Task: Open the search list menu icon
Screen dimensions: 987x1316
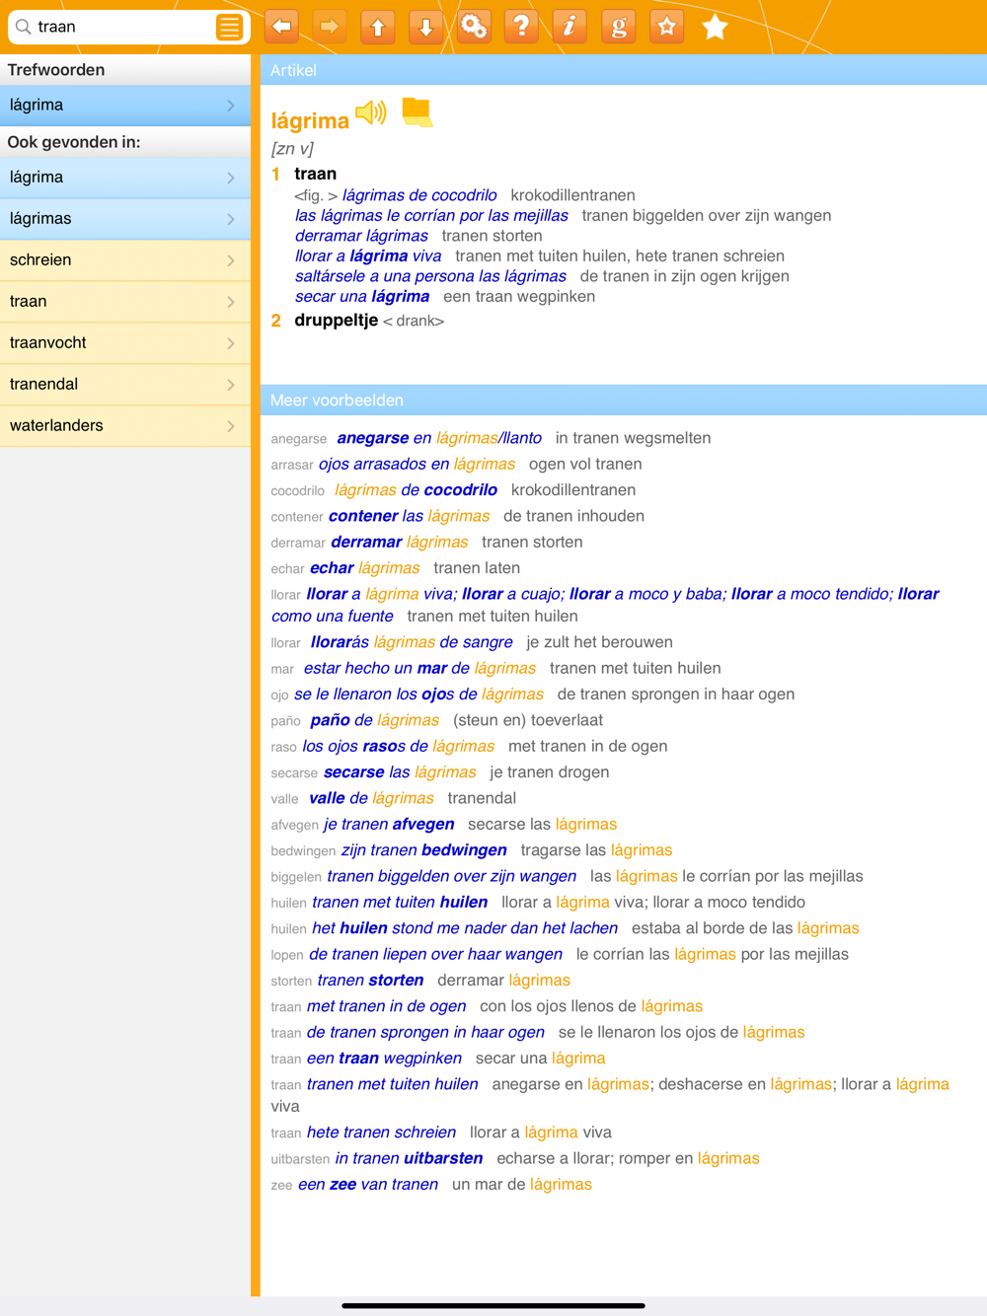Action: pyautogui.click(x=229, y=27)
